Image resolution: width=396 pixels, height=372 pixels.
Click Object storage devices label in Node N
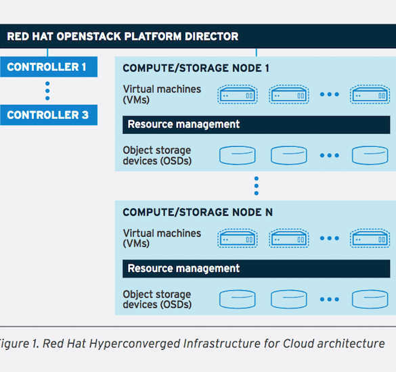point(157,300)
